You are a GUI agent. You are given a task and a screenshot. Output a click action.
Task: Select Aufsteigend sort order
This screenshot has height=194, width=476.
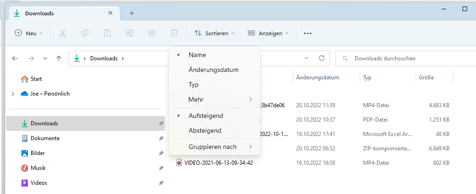click(x=205, y=116)
